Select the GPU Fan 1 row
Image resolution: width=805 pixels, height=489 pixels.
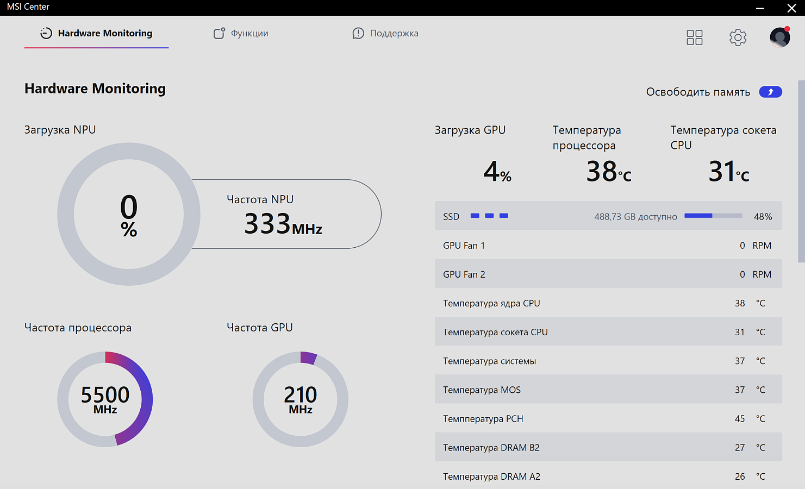[x=608, y=245]
